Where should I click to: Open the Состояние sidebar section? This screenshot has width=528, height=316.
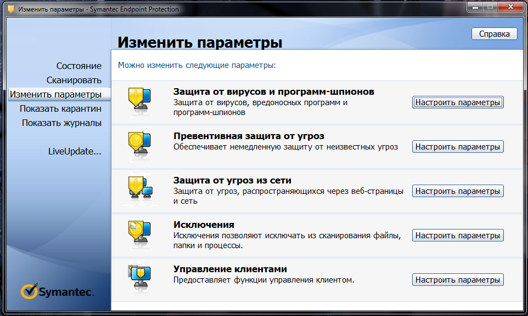78,66
